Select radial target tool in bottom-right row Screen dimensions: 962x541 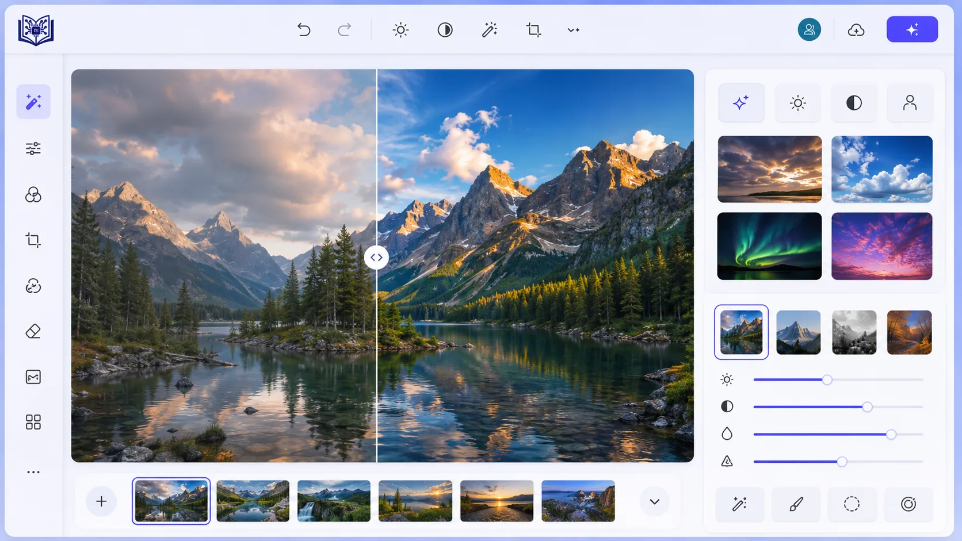(908, 504)
